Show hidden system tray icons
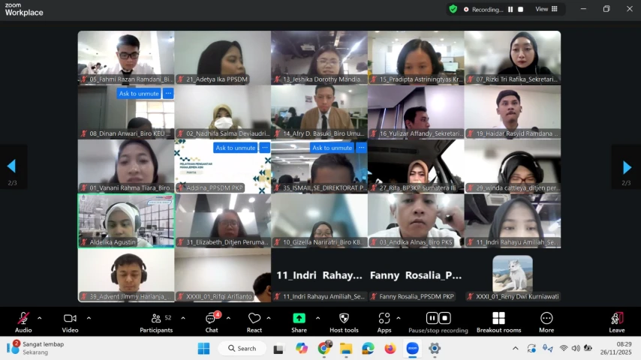Screen dimensions: 641x360 (516, 349)
